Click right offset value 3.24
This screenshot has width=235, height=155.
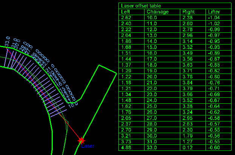187,112
